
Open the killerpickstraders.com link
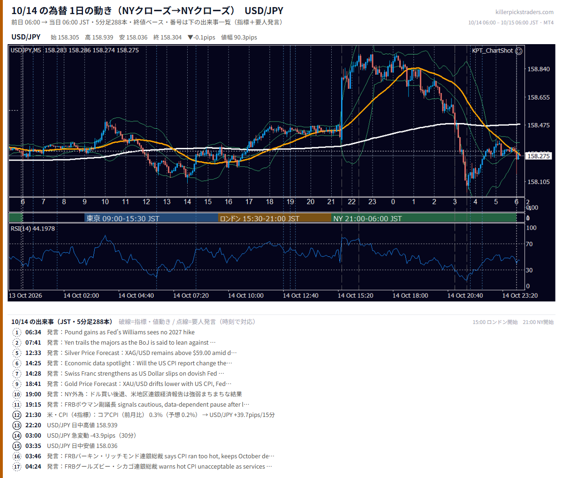pos(524,12)
